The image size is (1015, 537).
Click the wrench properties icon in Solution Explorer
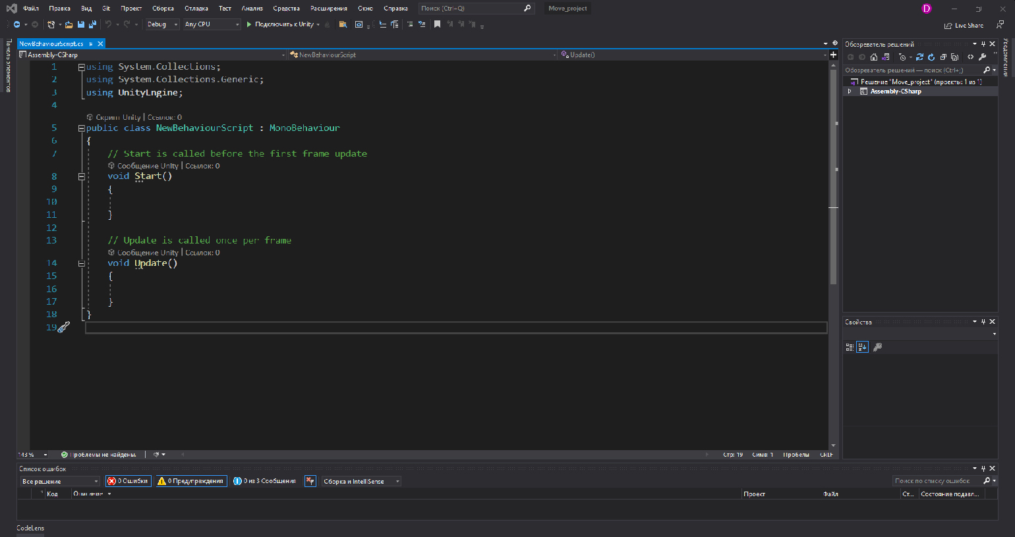point(982,57)
